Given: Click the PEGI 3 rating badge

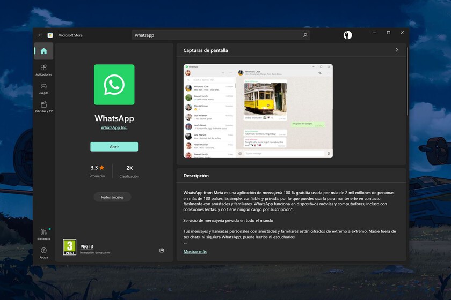Looking at the screenshot, I should (70, 247).
